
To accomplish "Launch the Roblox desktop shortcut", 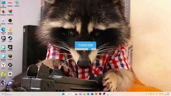I will [3, 39].
